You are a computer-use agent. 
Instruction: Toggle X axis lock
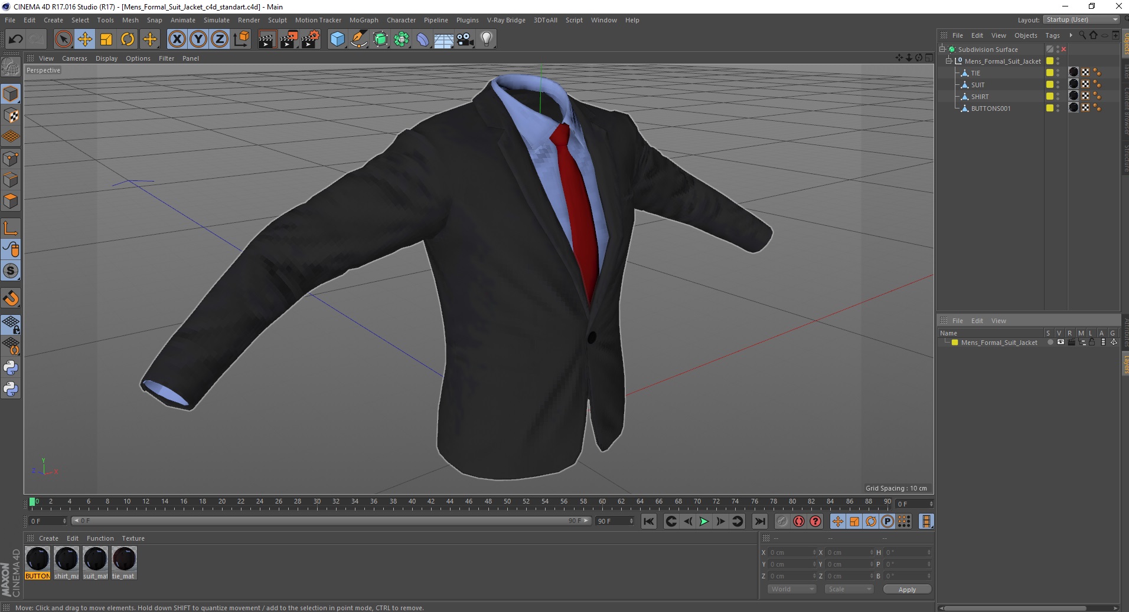pyautogui.click(x=177, y=40)
